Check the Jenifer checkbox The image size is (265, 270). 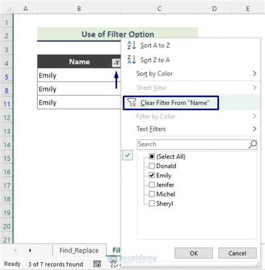(152, 184)
